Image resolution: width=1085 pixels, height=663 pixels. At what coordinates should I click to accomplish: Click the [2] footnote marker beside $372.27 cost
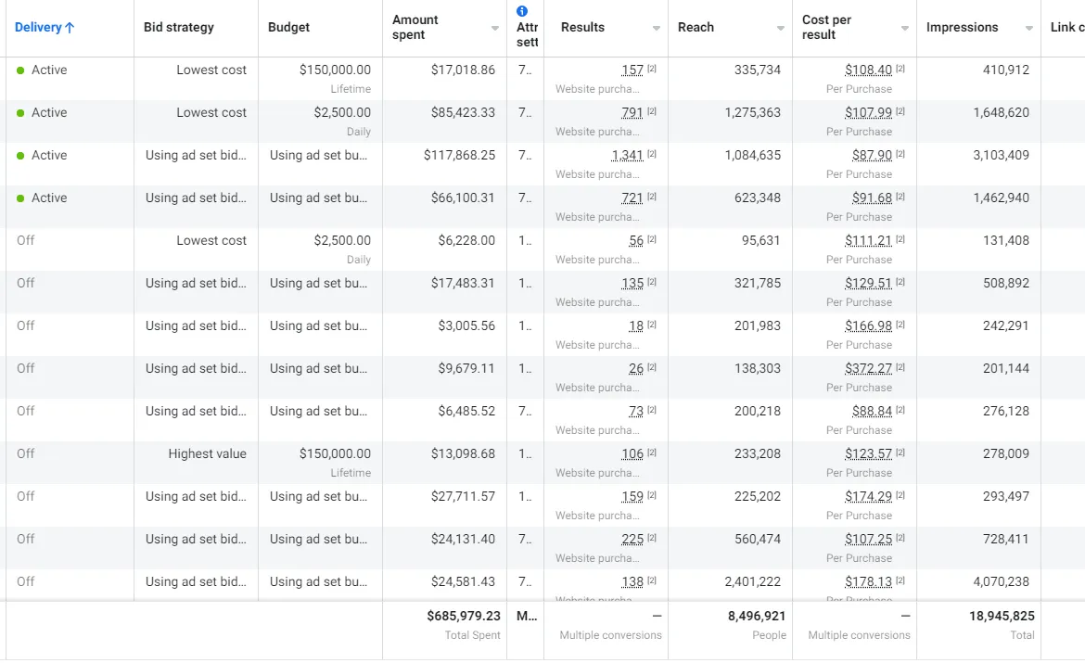coord(900,368)
